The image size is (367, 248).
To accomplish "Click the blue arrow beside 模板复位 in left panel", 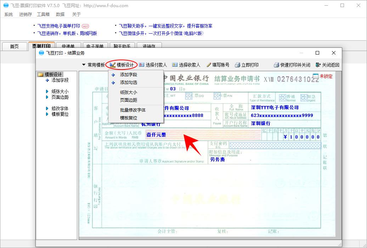I will (47, 114).
